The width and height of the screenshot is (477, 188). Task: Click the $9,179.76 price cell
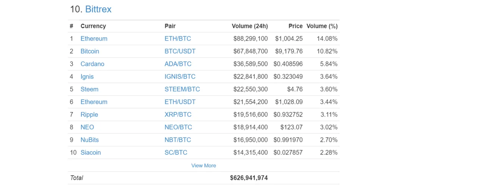(x=289, y=51)
